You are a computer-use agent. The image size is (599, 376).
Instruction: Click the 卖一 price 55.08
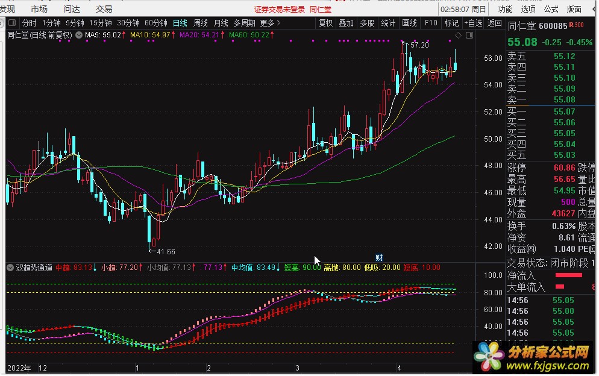click(564, 100)
